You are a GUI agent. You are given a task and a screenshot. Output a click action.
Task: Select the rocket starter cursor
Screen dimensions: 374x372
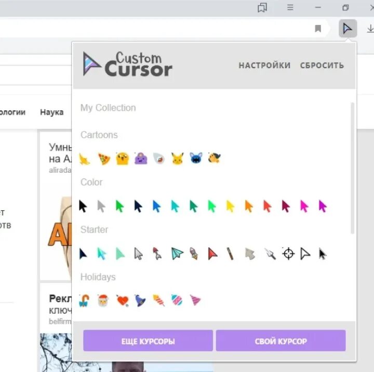[x=194, y=253]
